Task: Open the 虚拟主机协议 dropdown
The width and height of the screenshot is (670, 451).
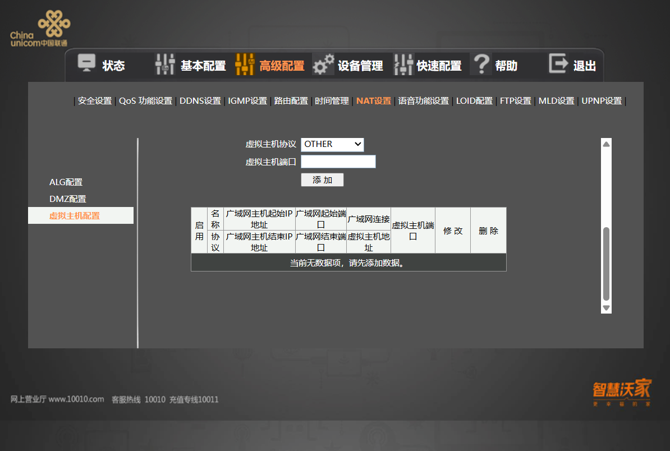Action: [x=332, y=144]
